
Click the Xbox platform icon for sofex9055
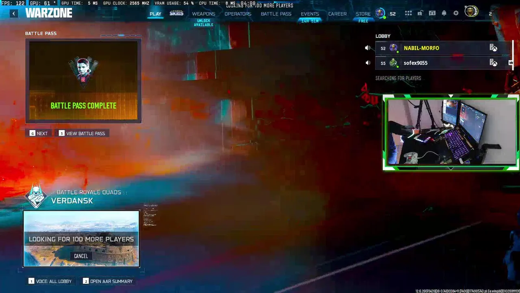(x=493, y=63)
